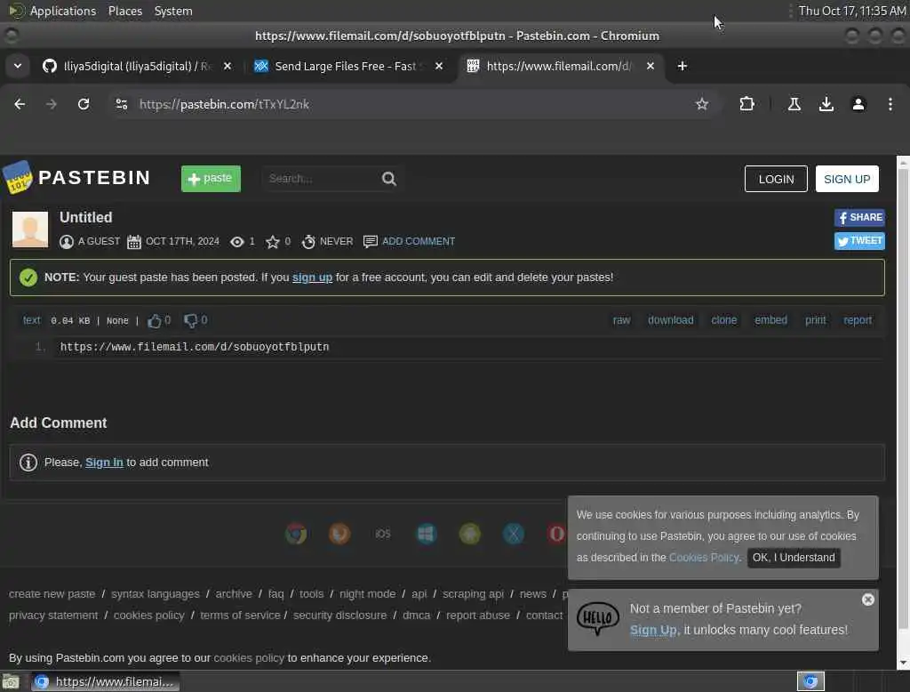Tweet this paste
This screenshot has width=910, height=692.
click(859, 240)
